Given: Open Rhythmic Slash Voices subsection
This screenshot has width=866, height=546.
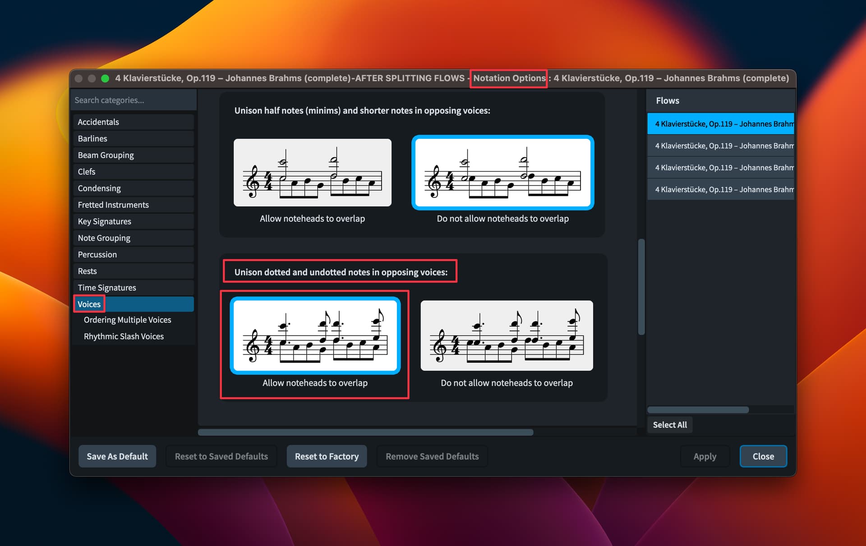Looking at the screenshot, I should pos(124,336).
